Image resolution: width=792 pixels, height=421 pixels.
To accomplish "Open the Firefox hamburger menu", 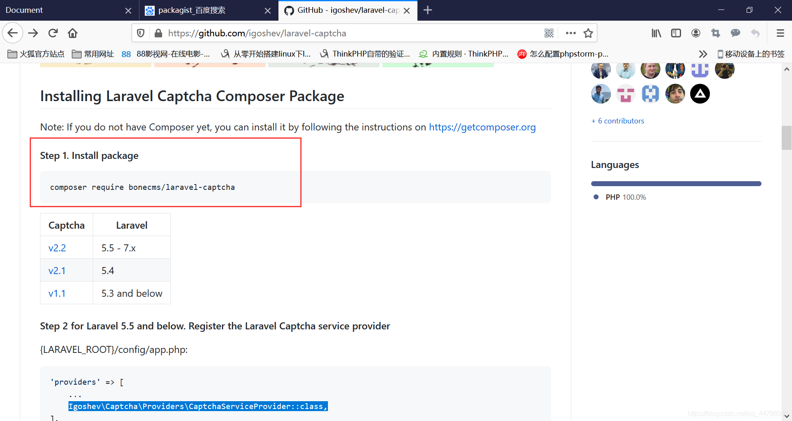I will pos(780,33).
